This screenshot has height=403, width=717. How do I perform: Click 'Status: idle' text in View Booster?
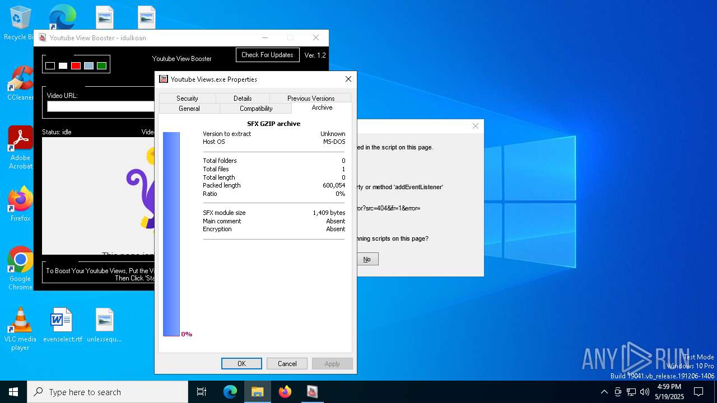click(x=57, y=132)
